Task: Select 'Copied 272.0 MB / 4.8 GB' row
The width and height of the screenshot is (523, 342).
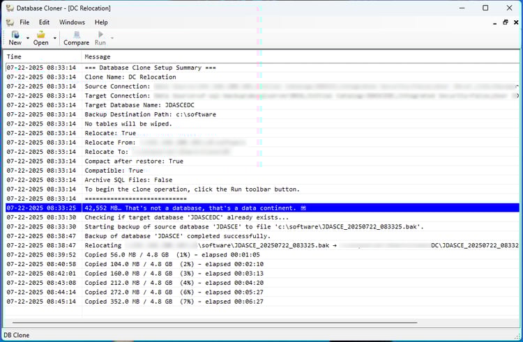Action: coord(262,292)
